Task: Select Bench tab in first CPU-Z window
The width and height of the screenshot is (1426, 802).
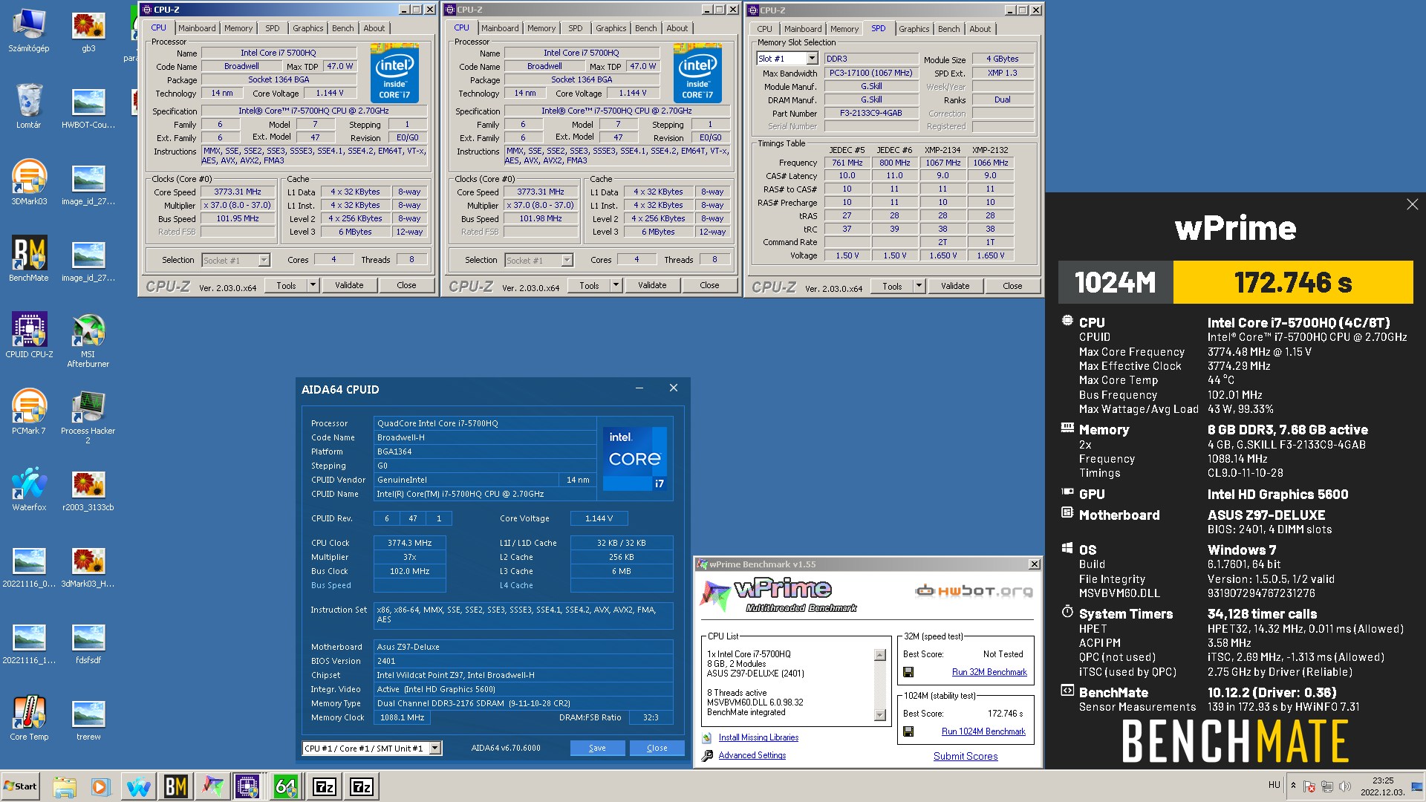Action: (342, 28)
